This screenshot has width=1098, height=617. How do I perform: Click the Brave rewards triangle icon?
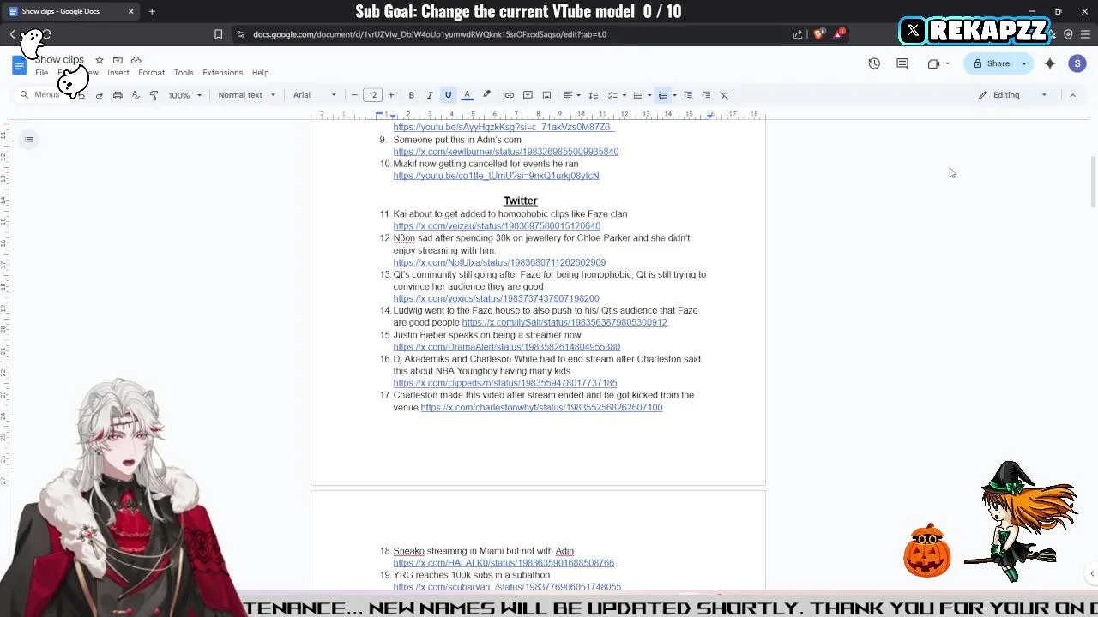[x=839, y=34]
